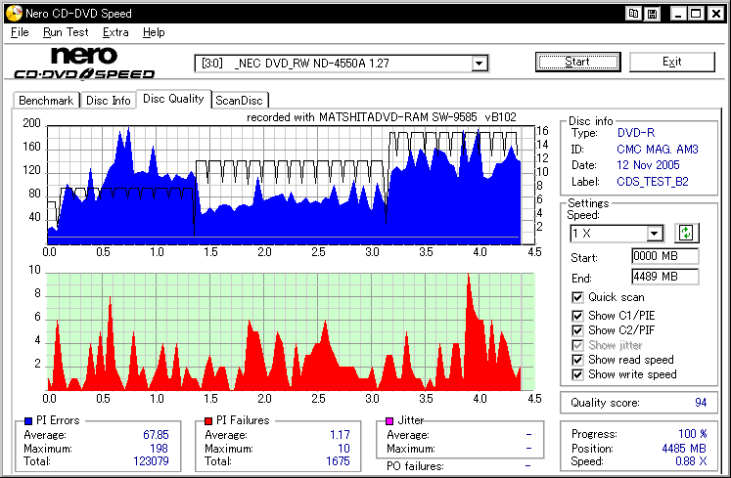Viewport: 731px width, 478px height.
Task: Click the disc date 12 Nov 2005
Action: (x=648, y=165)
